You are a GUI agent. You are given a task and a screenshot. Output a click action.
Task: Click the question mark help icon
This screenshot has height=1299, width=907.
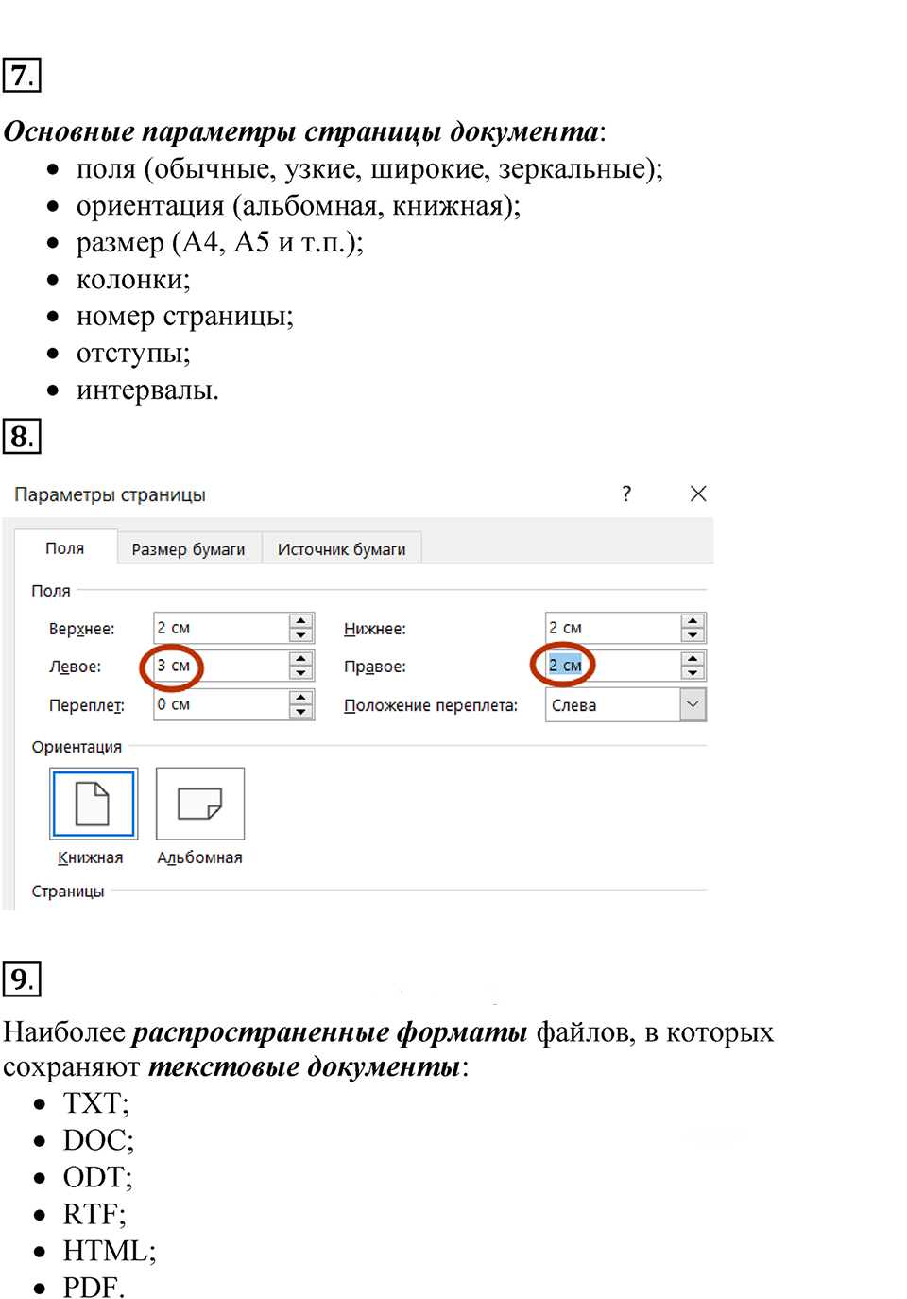point(626,494)
